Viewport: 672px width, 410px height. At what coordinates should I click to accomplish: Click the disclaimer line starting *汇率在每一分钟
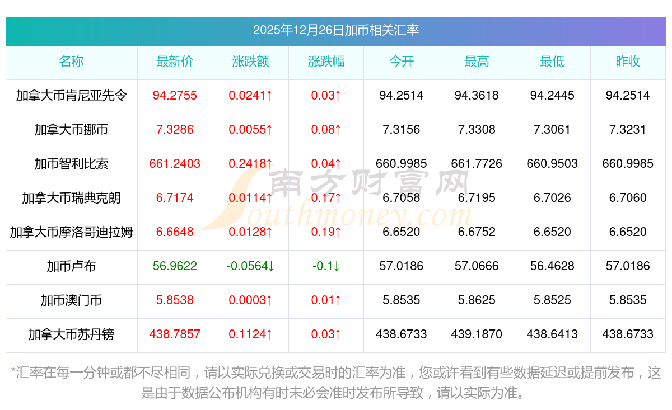(336, 373)
